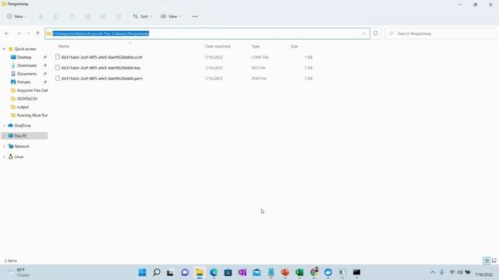Screen dimensions: 499x280
Task: Go forward with the Forward arrow
Action: [x=19, y=33]
